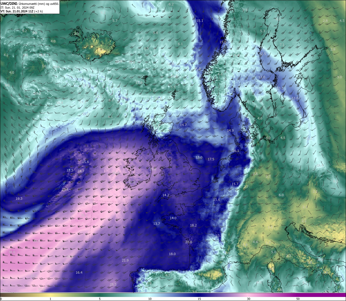Click the 20.6 value label
The width and height of the screenshot is (346, 301).
189,242
